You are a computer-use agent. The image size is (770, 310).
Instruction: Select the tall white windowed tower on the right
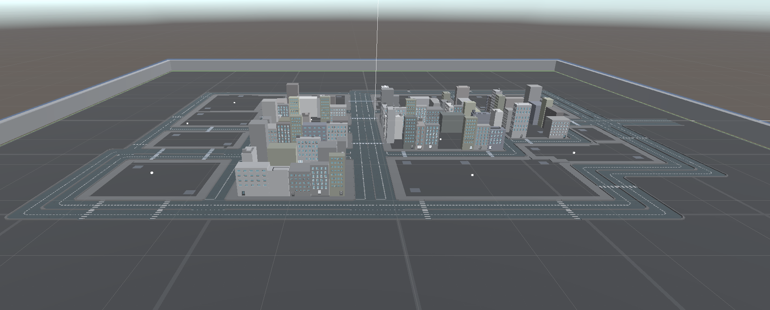(x=521, y=119)
